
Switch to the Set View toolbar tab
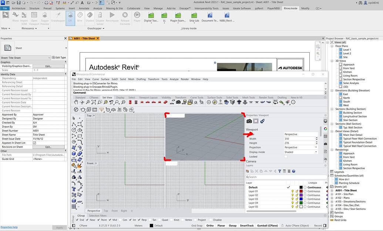(x=107, y=97)
